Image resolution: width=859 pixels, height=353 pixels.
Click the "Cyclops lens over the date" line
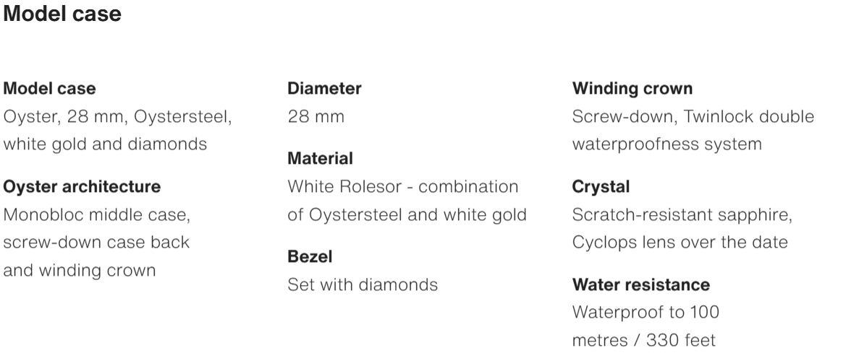[680, 242]
